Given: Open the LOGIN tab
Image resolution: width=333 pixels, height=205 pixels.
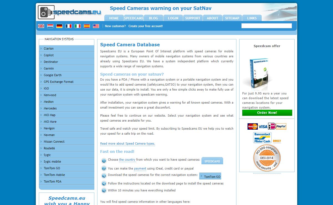Looking at the screenshot, I should pos(173,18).
